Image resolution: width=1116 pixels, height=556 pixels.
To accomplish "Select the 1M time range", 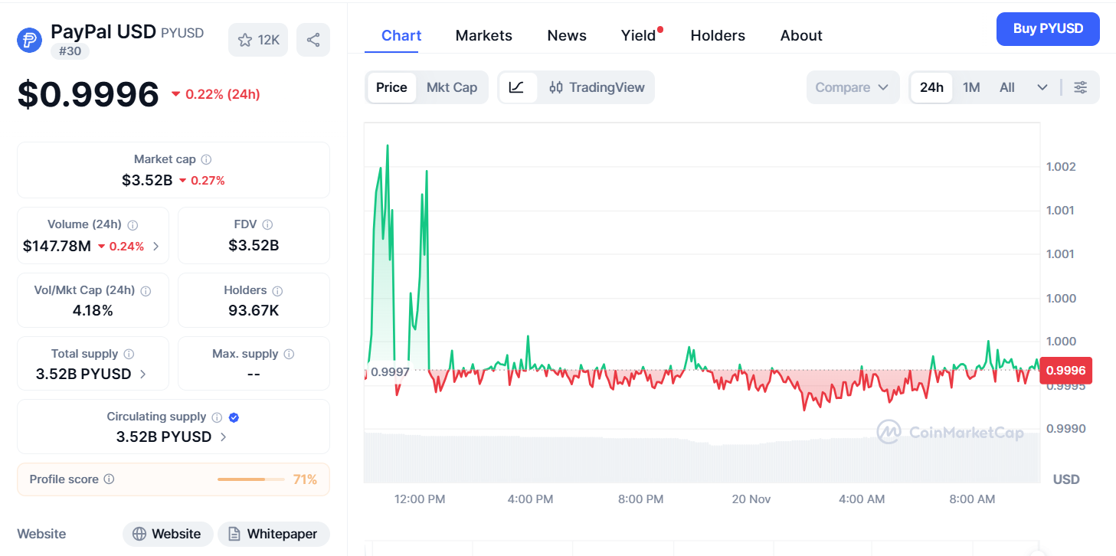I will point(971,87).
